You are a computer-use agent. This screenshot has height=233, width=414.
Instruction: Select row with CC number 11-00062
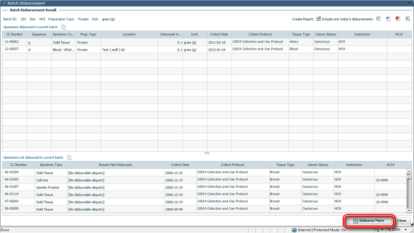pyautogui.click(x=206, y=42)
